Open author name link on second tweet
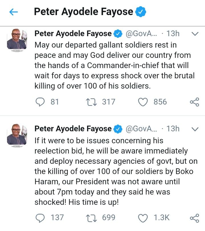 click(x=73, y=129)
